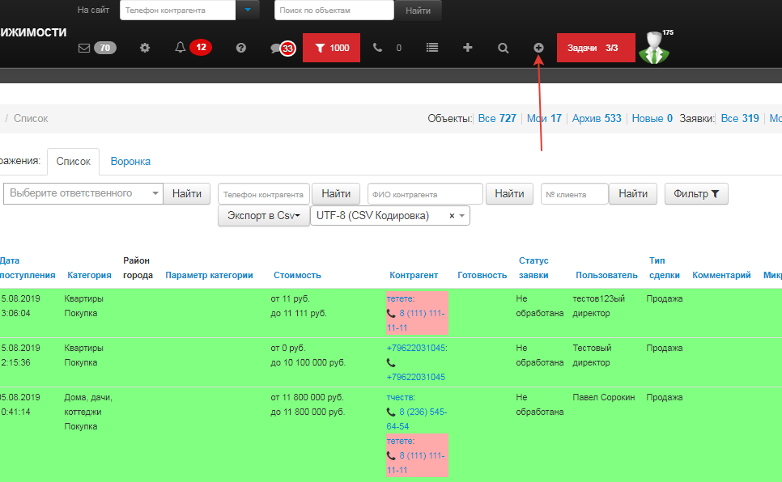Expand the encoding selector arrow
782x482 pixels.
(x=462, y=216)
